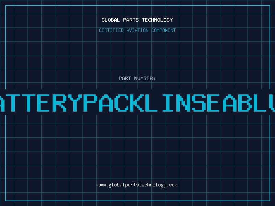
Task: Open the www.globalpartstechnology.com link
Action: 137,185
